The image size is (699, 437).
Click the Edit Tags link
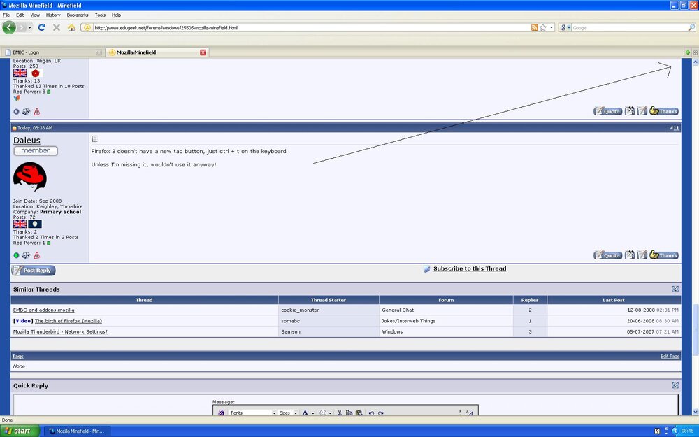tap(670, 357)
